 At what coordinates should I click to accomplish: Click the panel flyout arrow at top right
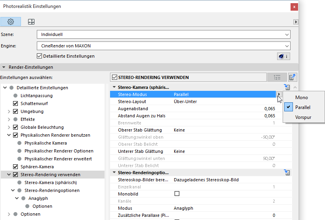[296, 22]
